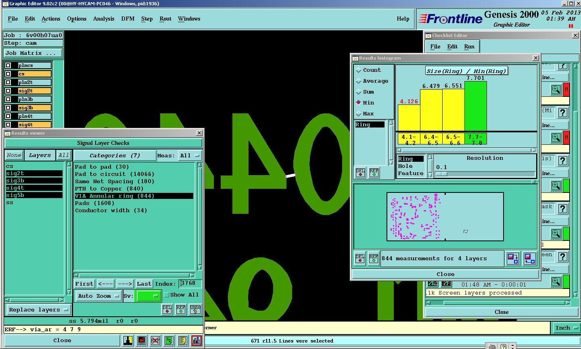Click the yellow 4.126 histogram bar
The image size is (581, 349).
click(x=409, y=118)
